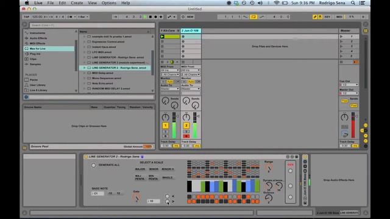Toggle Draw Mode pencil icon
390x219 pixels.
coord(315,17)
